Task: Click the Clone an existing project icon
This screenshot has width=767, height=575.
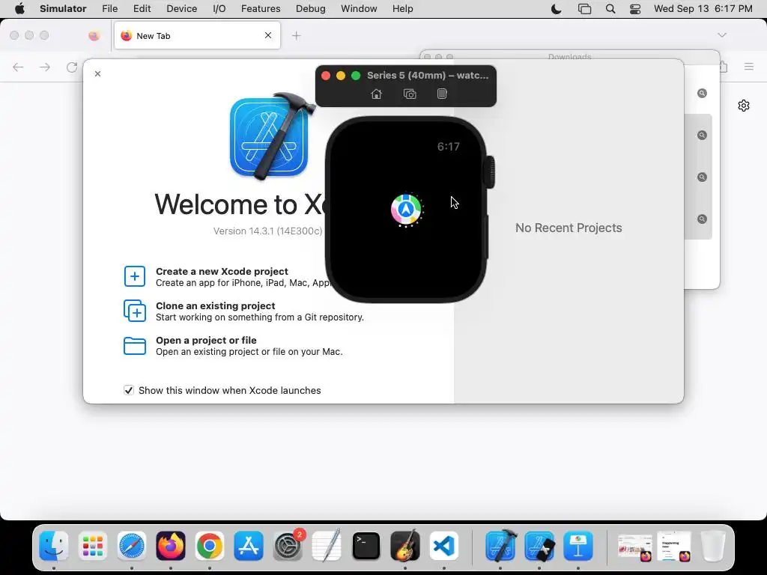Action: point(135,311)
